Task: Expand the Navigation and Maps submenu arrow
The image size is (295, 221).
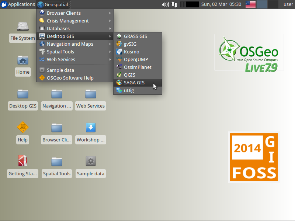Action: pos(110,44)
